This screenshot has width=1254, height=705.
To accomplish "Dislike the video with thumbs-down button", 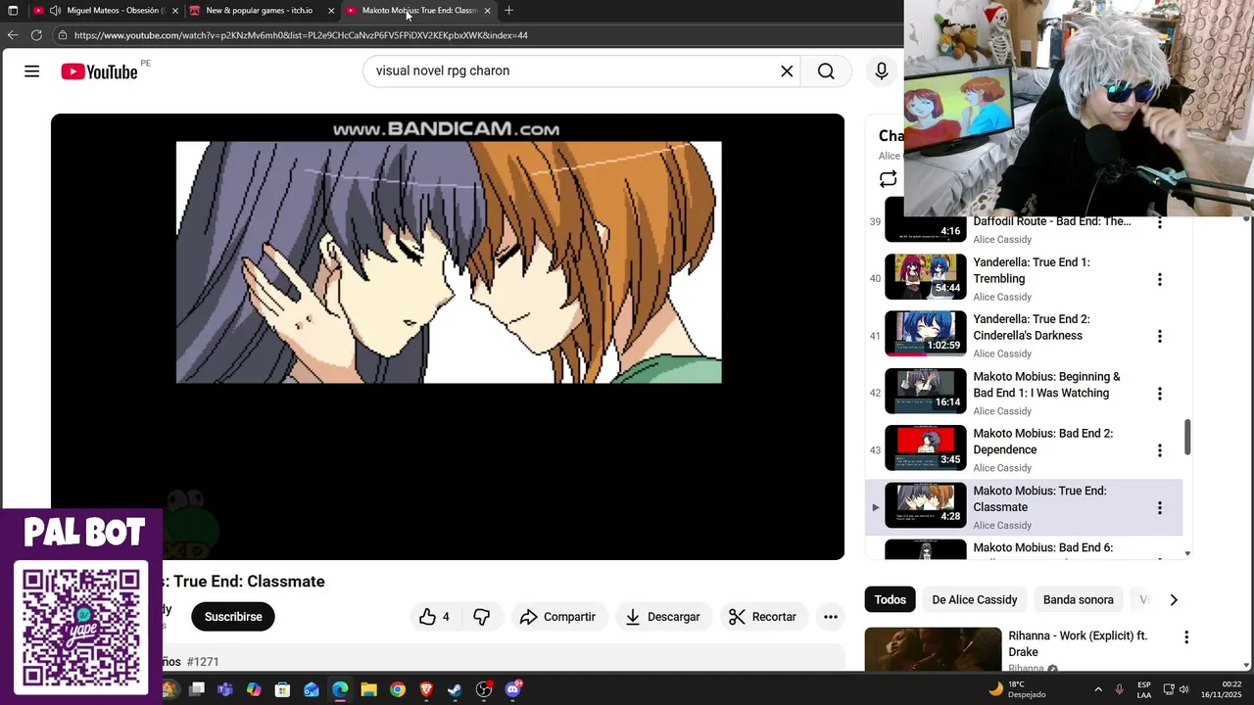I will (482, 616).
